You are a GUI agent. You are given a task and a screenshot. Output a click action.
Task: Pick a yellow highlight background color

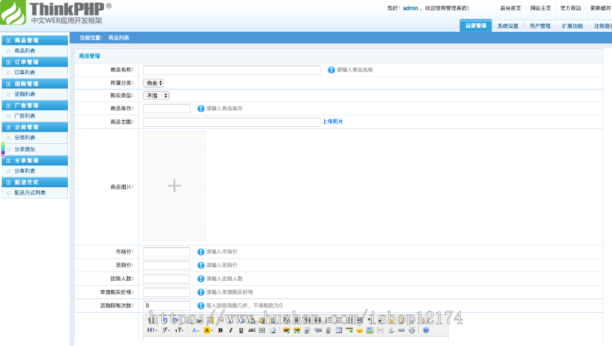[209, 330]
